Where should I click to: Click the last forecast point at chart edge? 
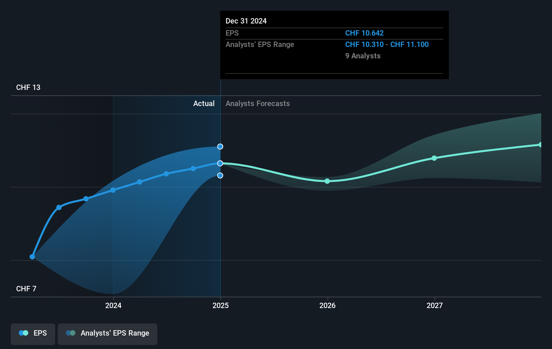click(540, 145)
